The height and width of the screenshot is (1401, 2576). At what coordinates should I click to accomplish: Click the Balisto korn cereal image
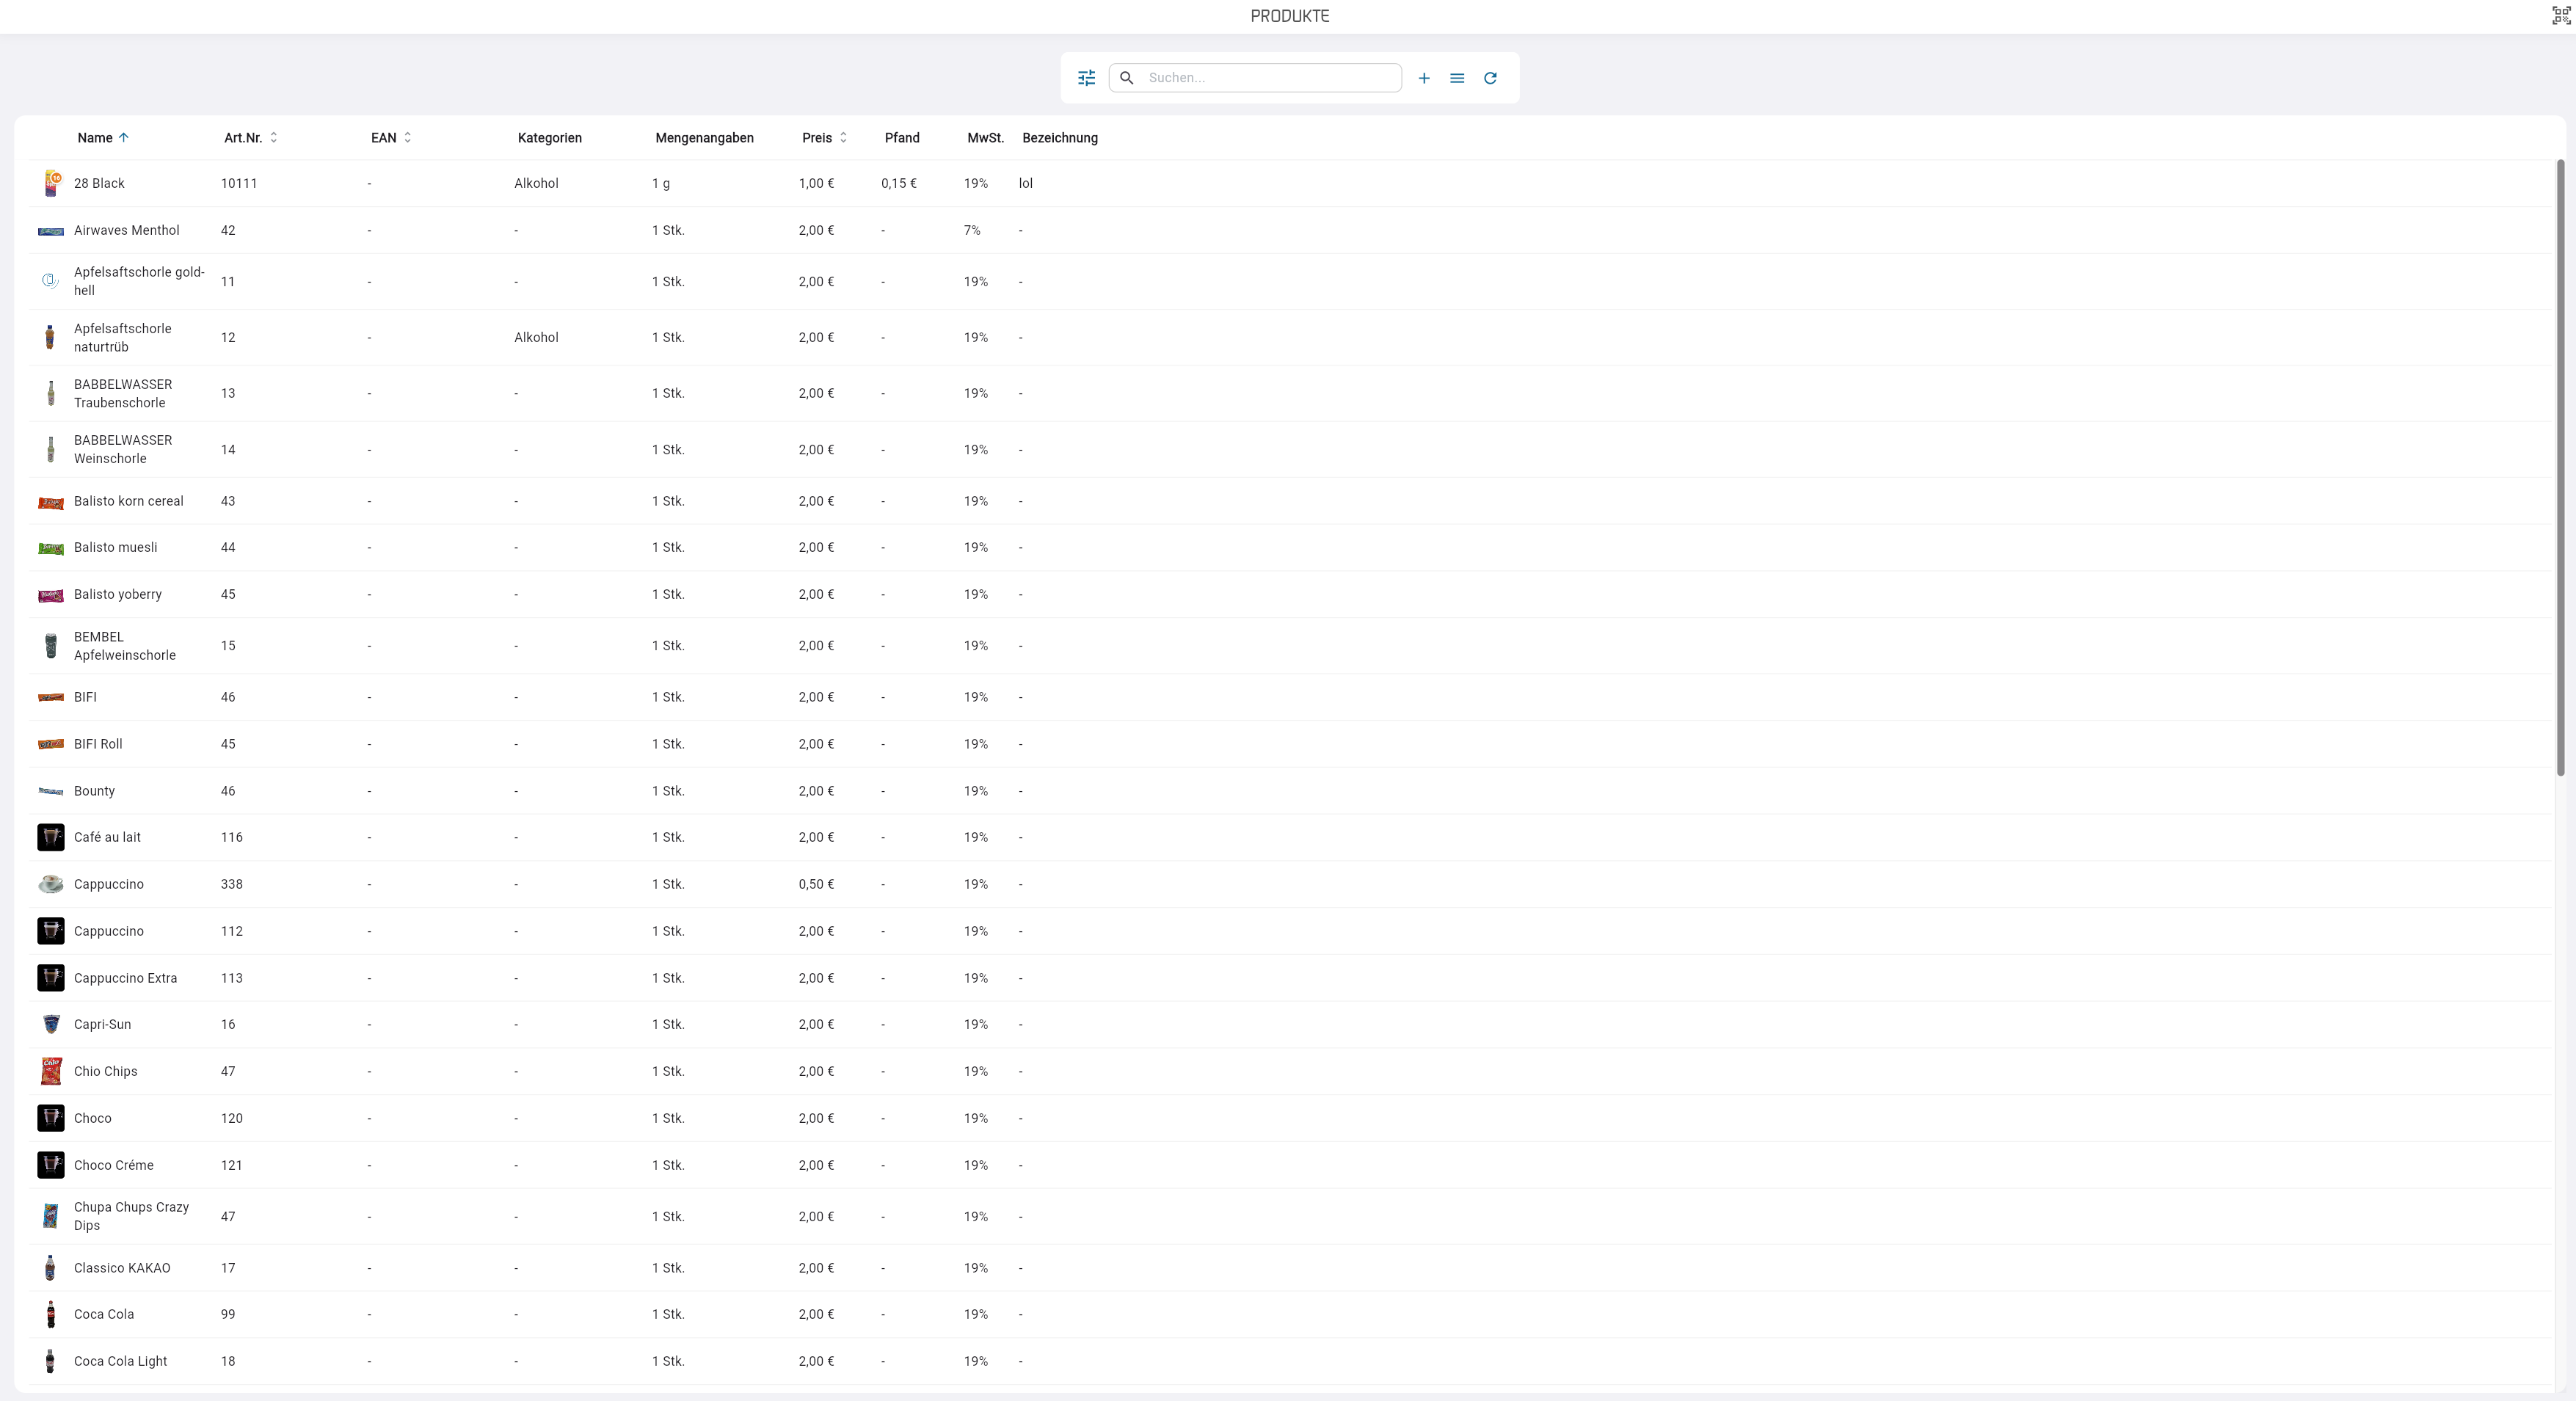pos(51,502)
